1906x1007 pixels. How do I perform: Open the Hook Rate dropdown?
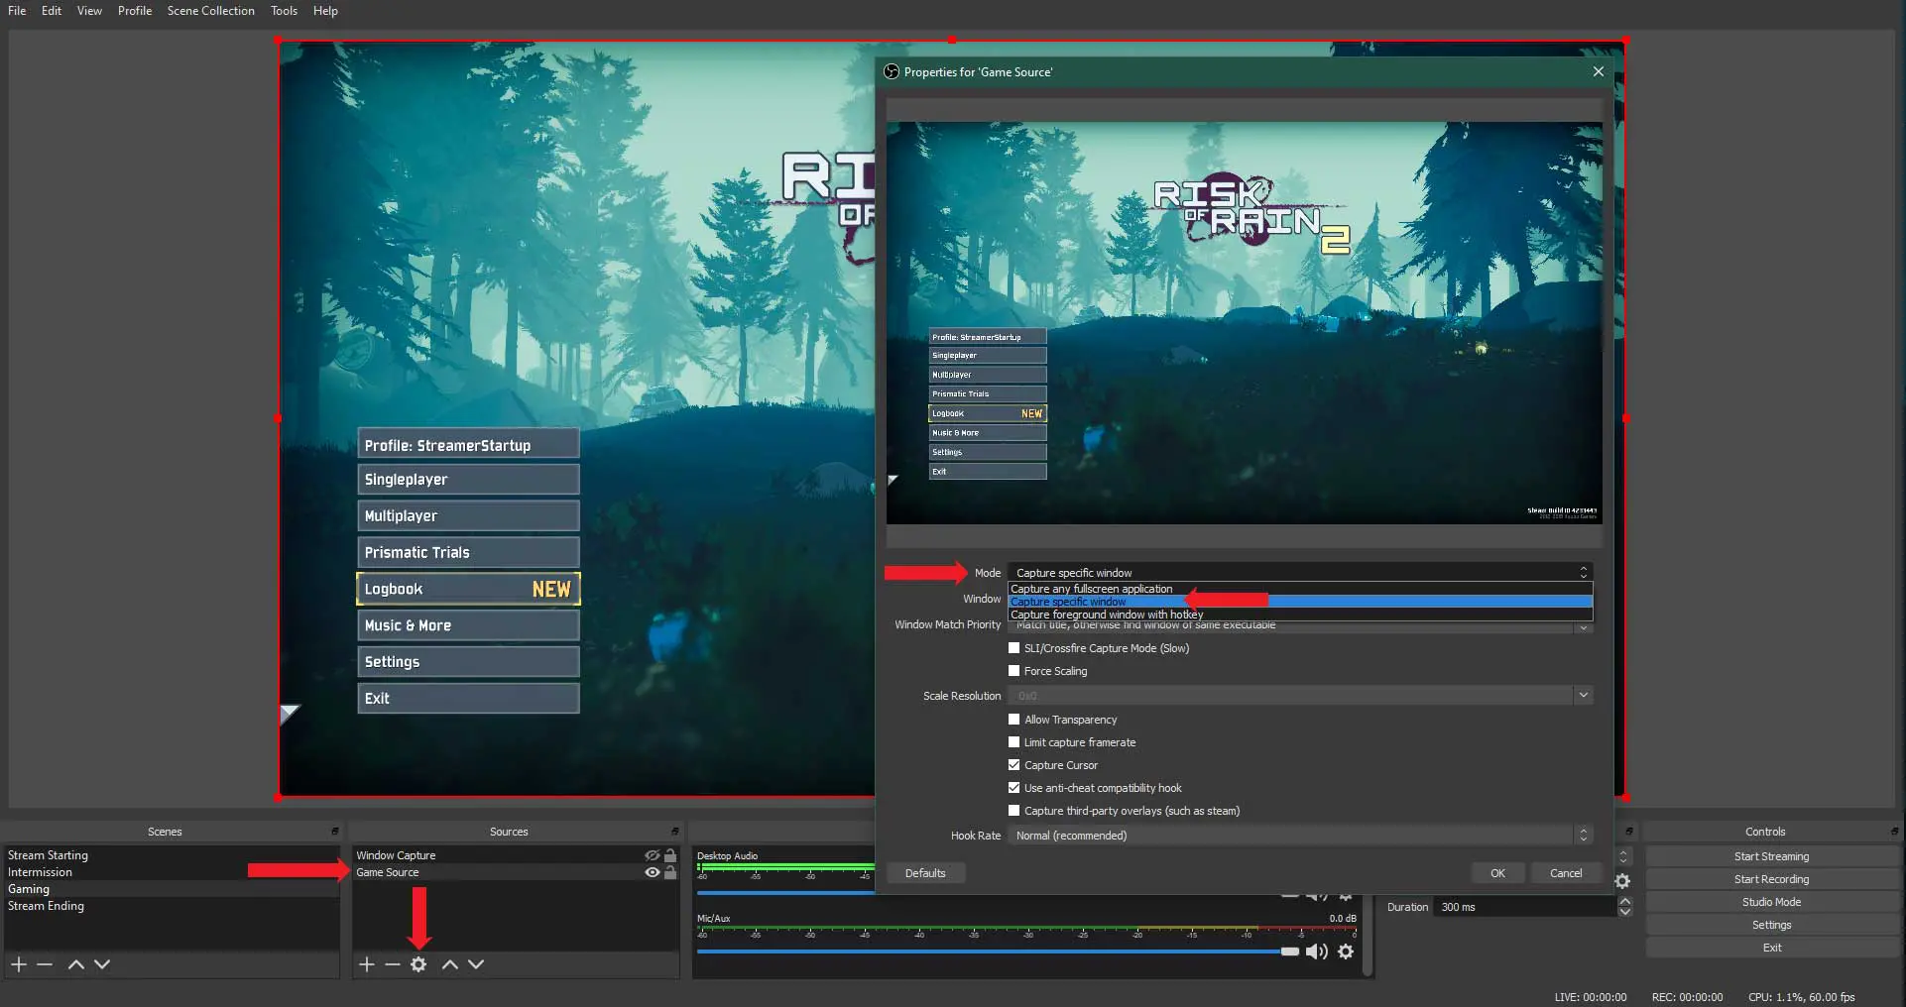click(x=1300, y=836)
